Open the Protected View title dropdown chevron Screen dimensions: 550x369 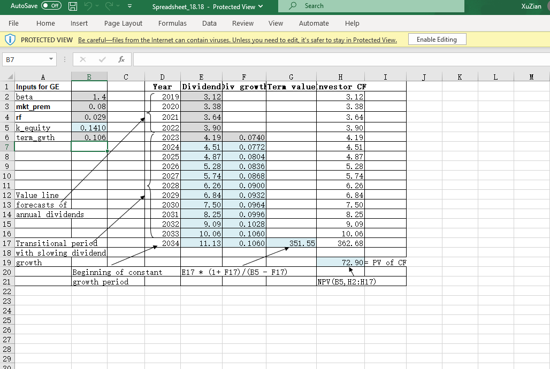point(261,6)
